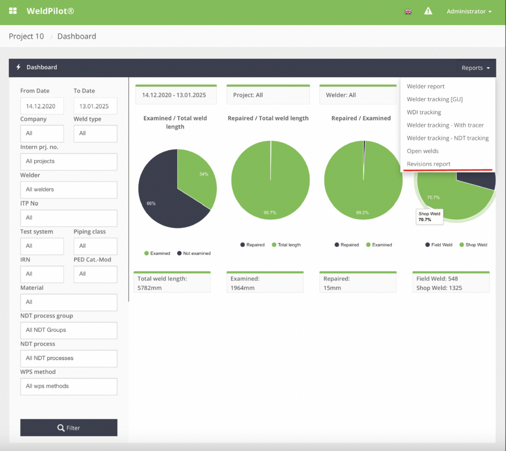Click the WeldPilot logo text
The height and width of the screenshot is (451, 506).
(x=50, y=11)
